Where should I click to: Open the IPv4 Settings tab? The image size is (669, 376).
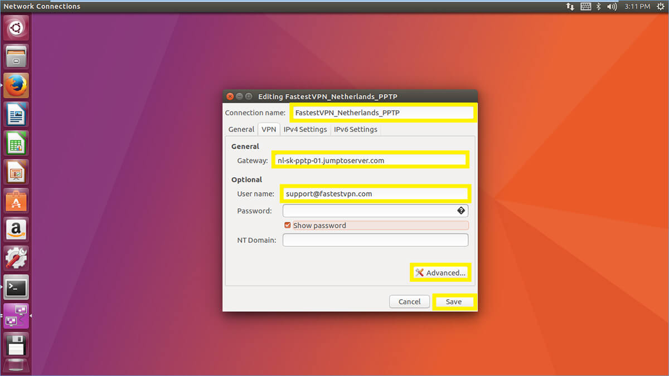coord(305,129)
